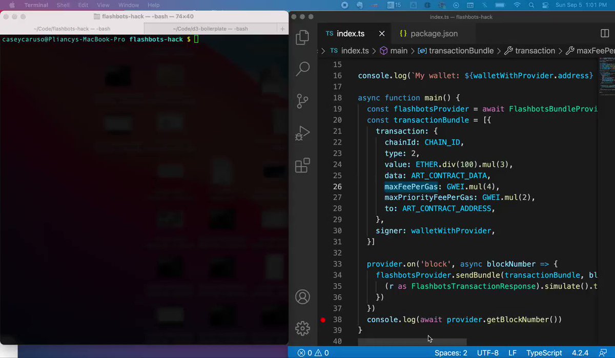The image size is (615, 358).
Task: Open the Search view in VS Code
Action: click(x=303, y=69)
